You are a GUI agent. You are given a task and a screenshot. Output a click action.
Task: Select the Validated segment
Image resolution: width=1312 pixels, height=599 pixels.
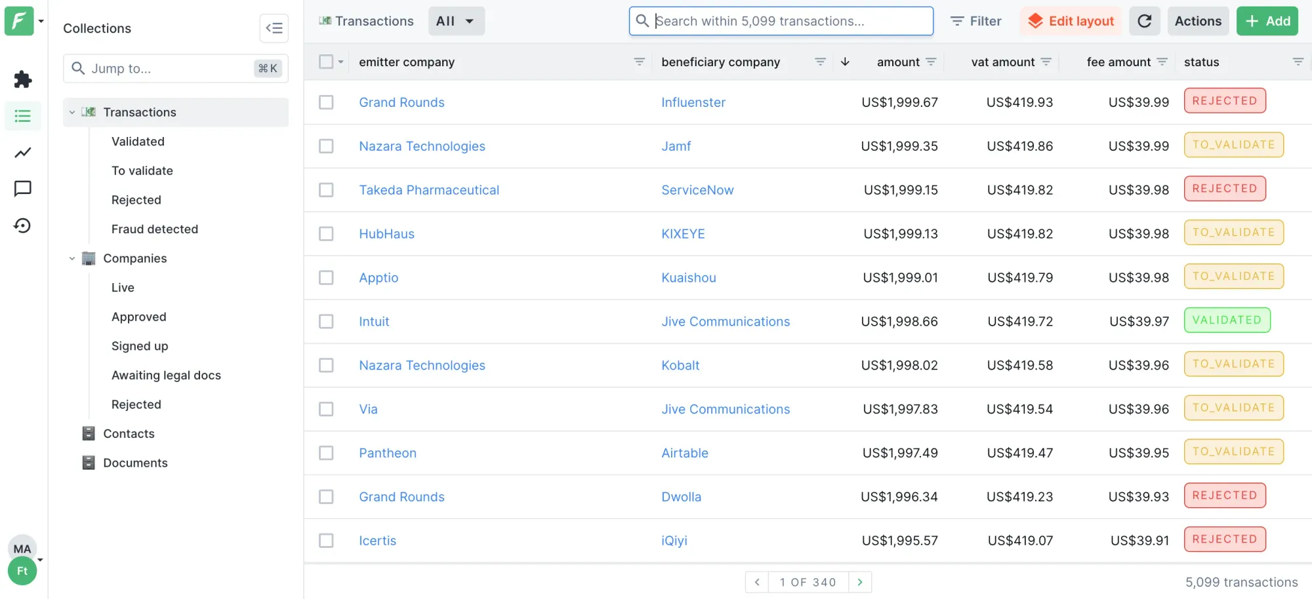138,142
